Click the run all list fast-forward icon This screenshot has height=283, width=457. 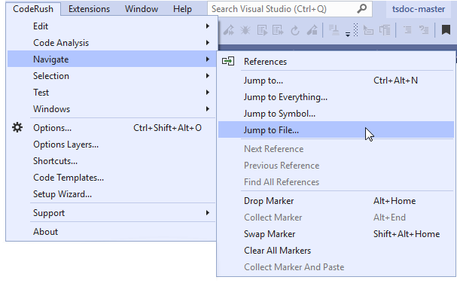(278, 30)
